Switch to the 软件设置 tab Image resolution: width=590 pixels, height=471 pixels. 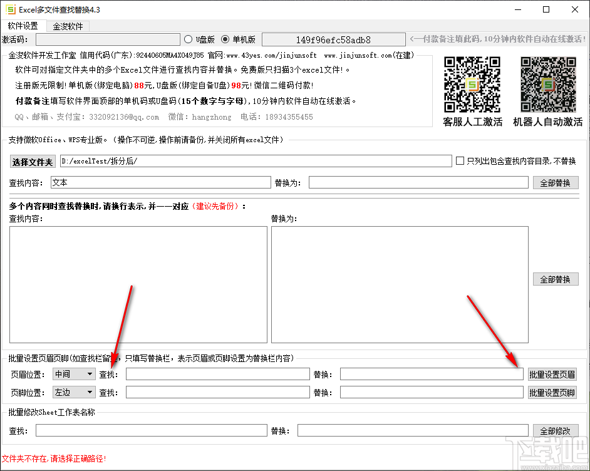point(23,26)
